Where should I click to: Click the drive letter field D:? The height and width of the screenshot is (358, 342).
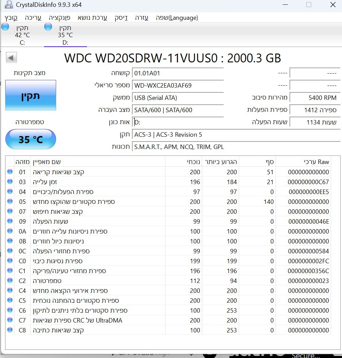178,122
